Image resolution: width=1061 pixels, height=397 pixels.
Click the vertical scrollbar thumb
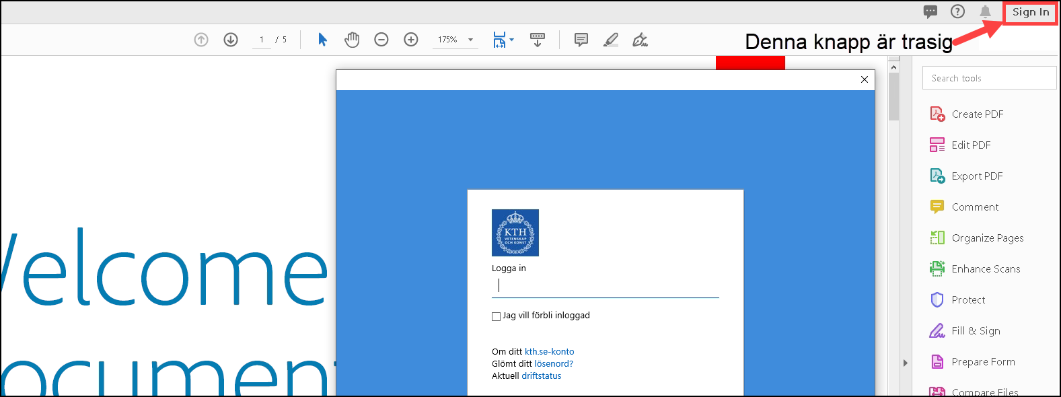(893, 96)
